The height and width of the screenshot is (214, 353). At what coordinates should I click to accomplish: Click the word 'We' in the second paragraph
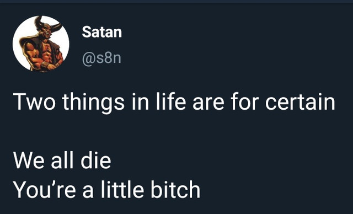(29, 160)
